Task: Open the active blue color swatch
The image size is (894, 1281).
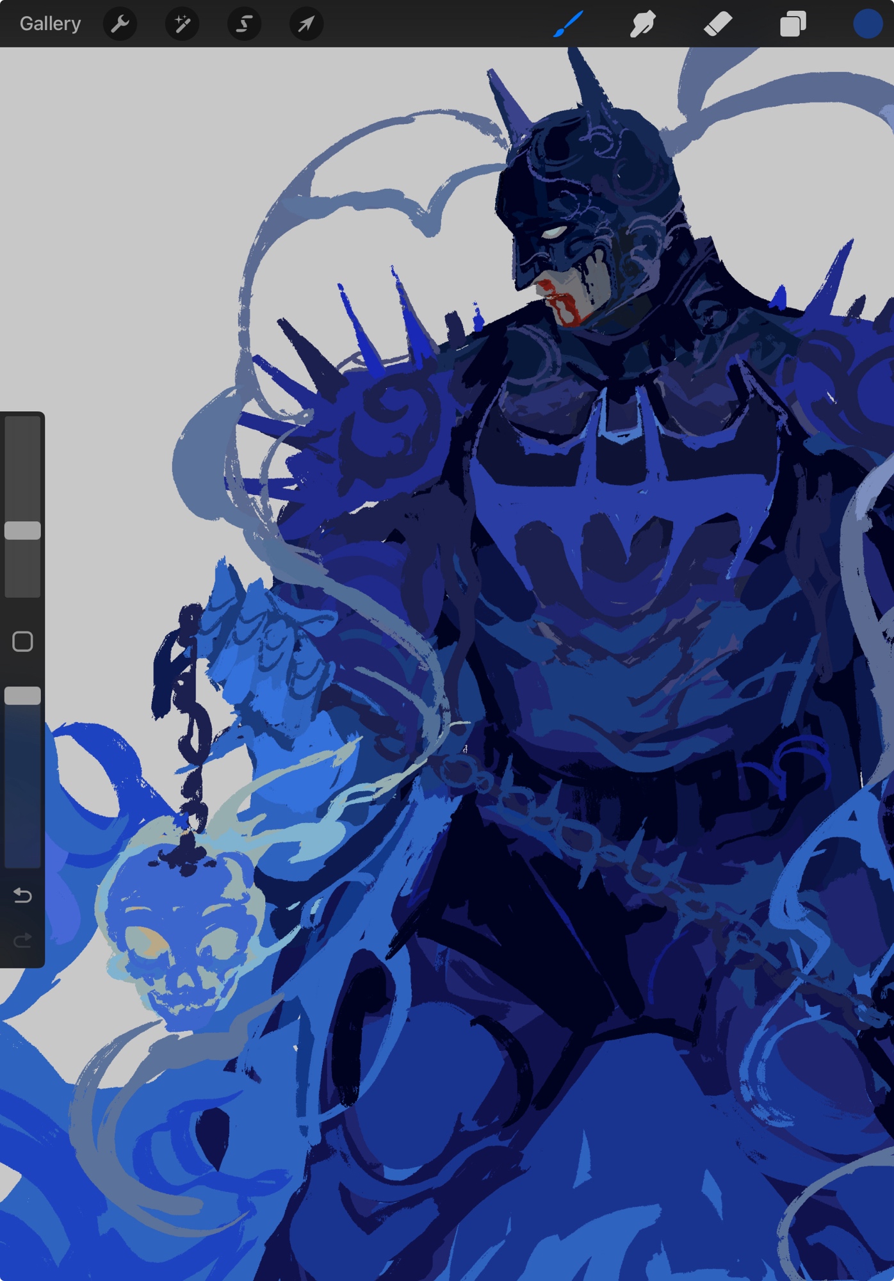Action: [x=866, y=24]
